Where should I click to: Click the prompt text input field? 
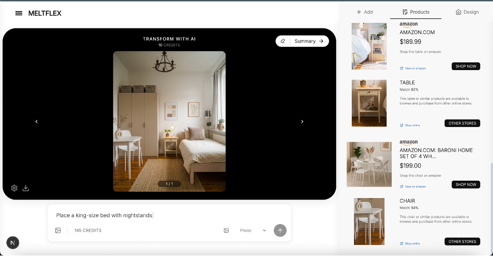click(169, 215)
